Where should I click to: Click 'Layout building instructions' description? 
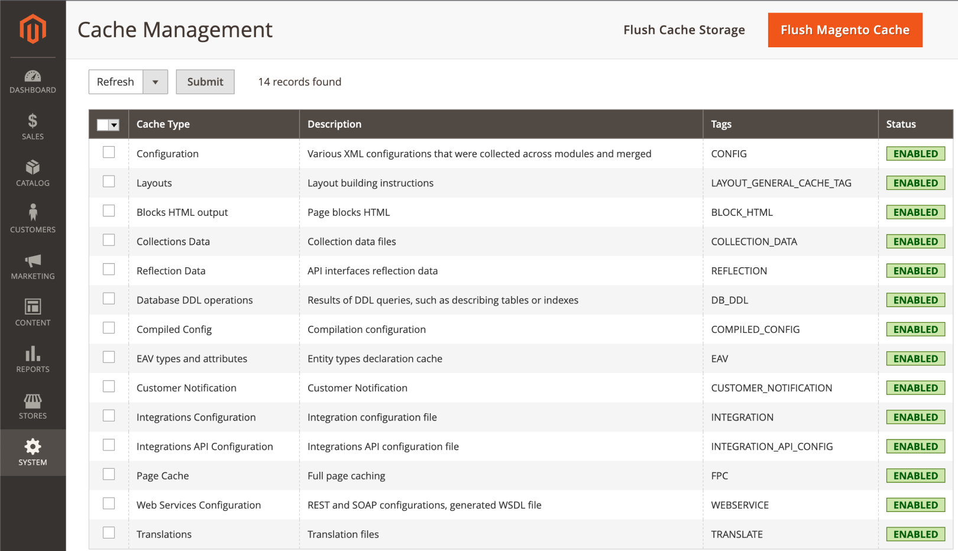370,183
